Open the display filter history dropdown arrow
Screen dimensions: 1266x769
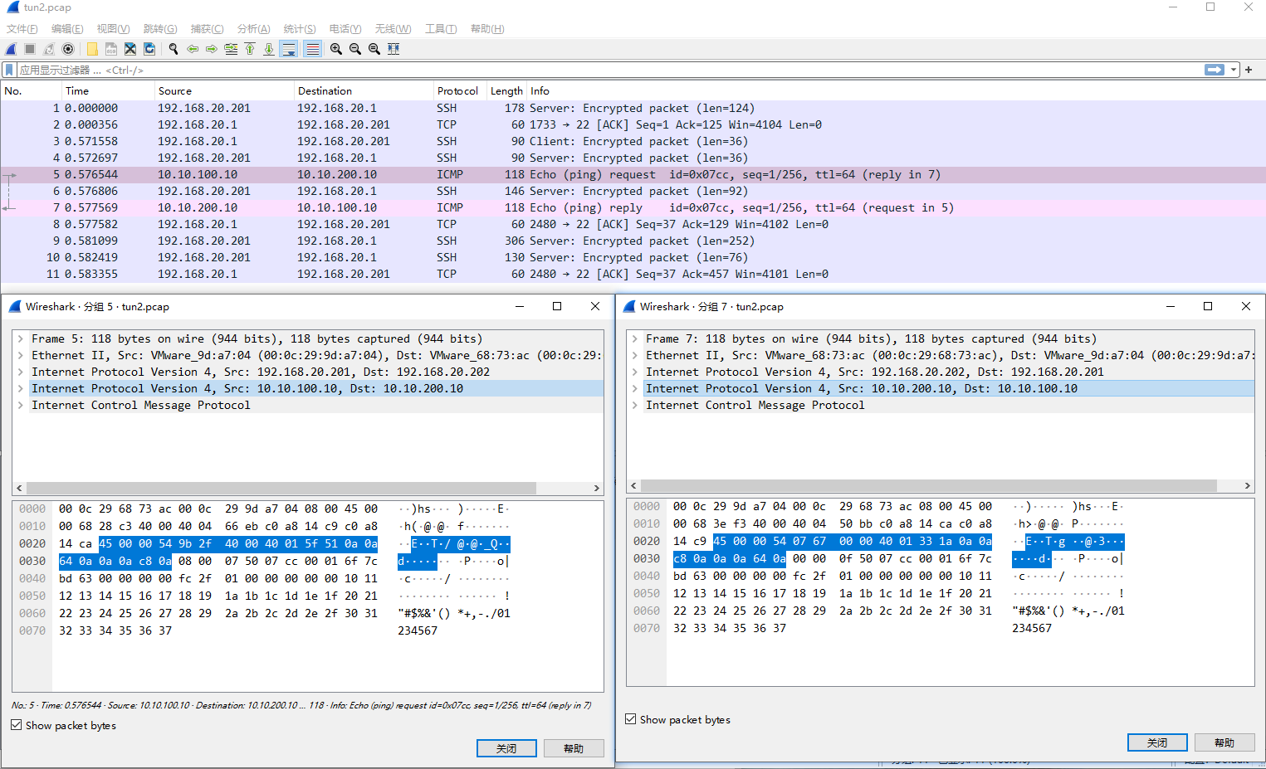(x=1234, y=70)
